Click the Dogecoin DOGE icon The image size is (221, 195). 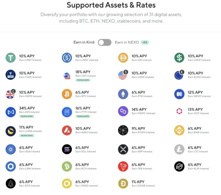pos(123,183)
